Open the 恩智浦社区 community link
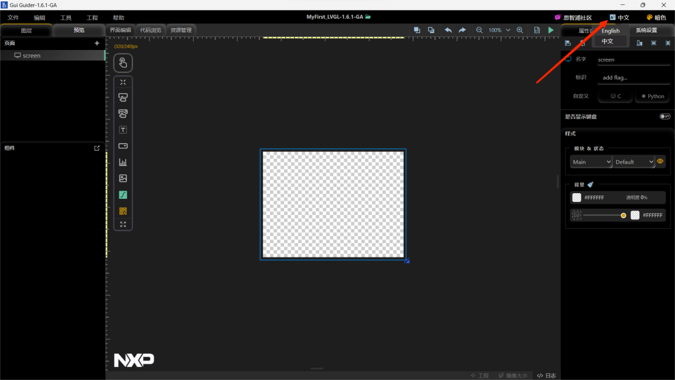The height and width of the screenshot is (380, 675). pyautogui.click(x=573, y=17)
